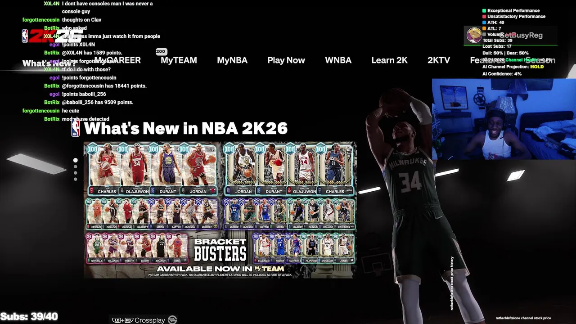Switch to the MyNBA tab

(x=232, y=60)
